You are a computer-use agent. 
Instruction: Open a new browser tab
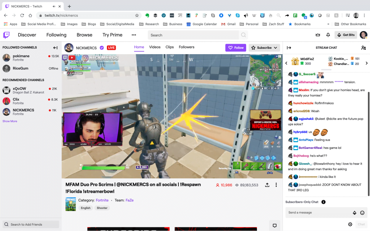coord(69,6)
